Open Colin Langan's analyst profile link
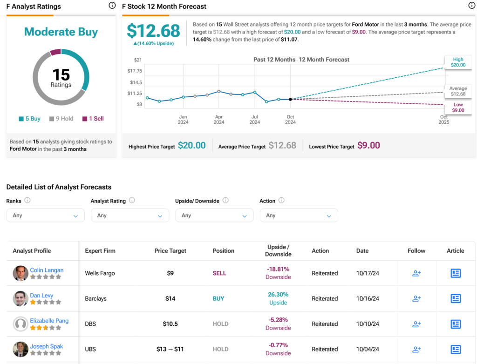Viewport: 477px width, 364px height. click(47, 270)
